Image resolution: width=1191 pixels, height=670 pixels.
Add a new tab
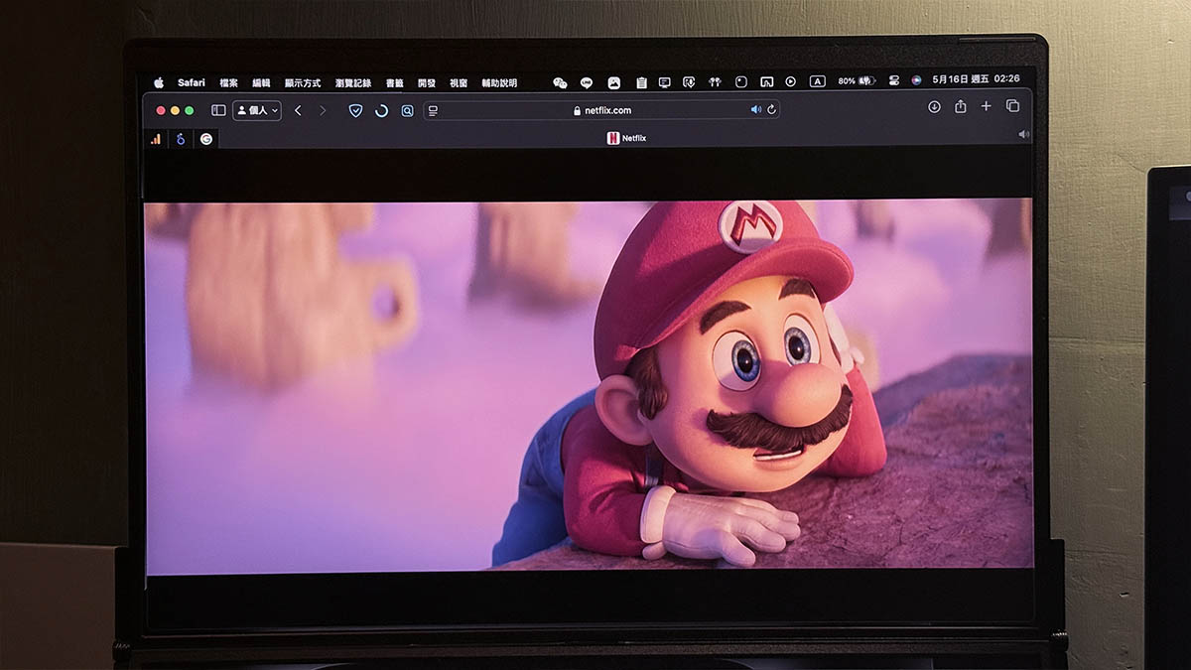[986, 106]
